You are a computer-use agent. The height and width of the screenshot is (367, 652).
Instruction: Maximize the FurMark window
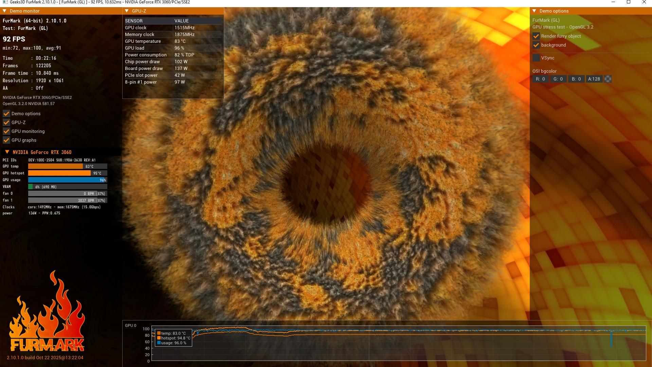point(629,2)
